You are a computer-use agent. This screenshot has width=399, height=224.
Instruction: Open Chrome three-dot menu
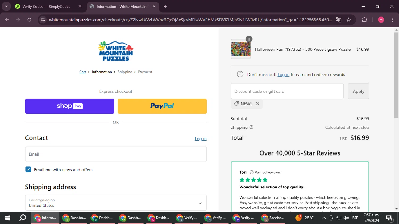point(392,20)
